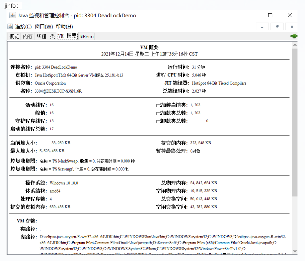This screenshot has width=305, height=261.
Task: Click the PS Scavenge garbage collector line
Action: 84,169
